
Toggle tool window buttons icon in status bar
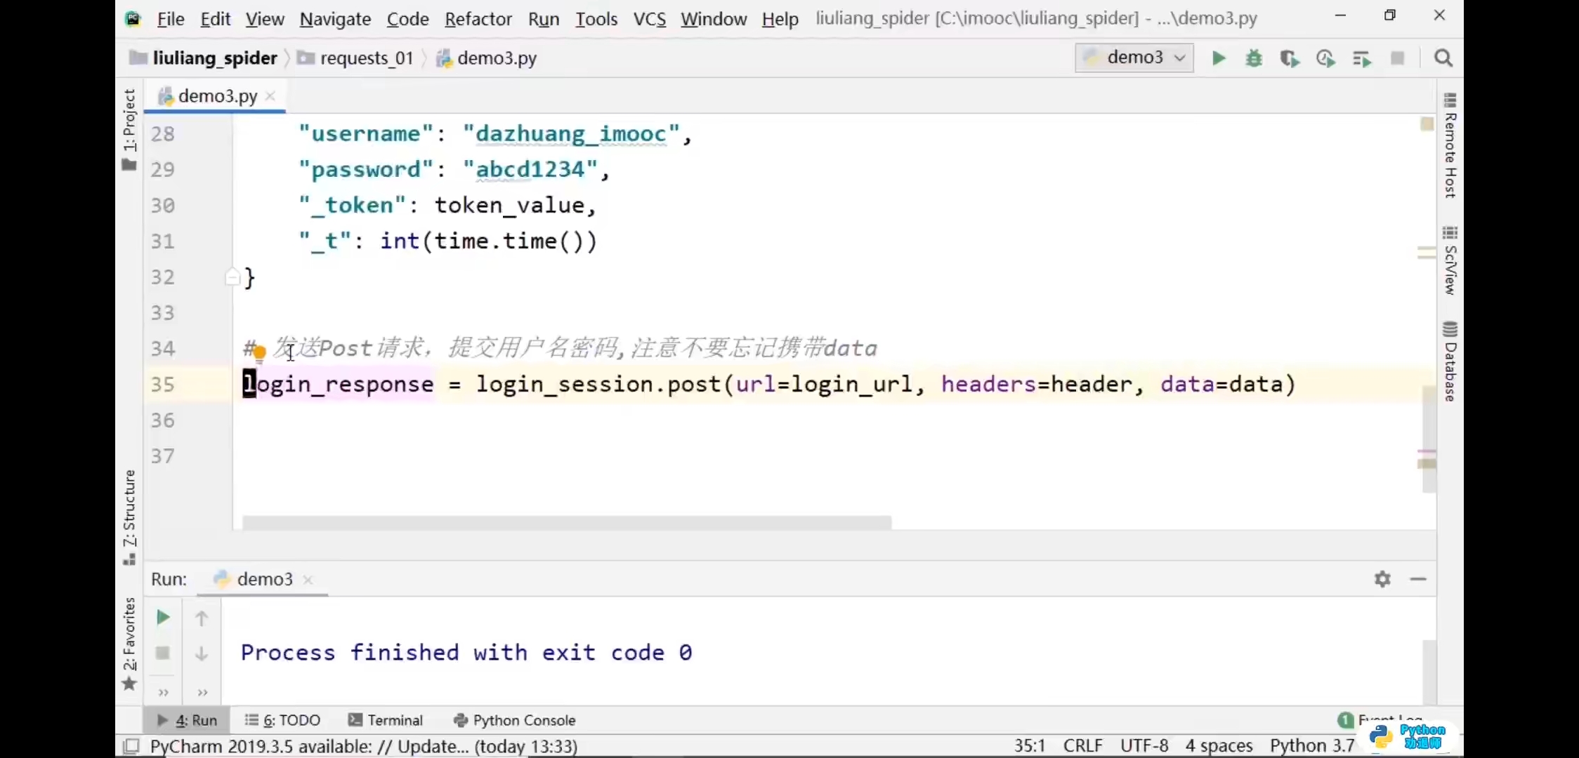coord(131,746)
